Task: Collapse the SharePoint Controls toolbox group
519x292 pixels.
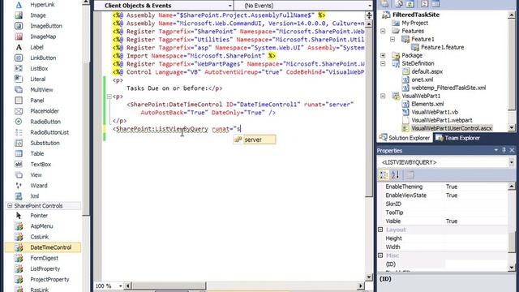Action: (x=10, y=205)
